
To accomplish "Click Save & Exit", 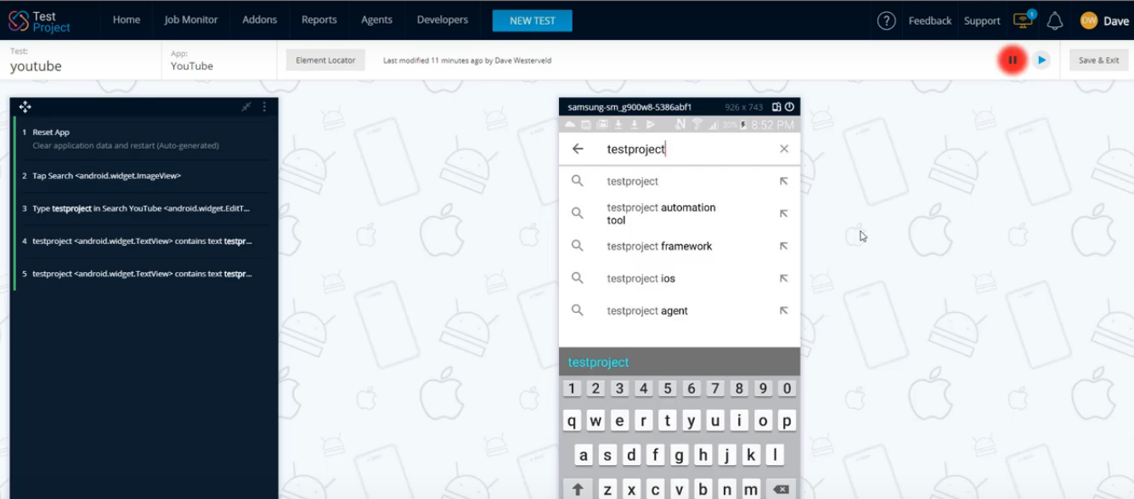I will click(1098, 60).
